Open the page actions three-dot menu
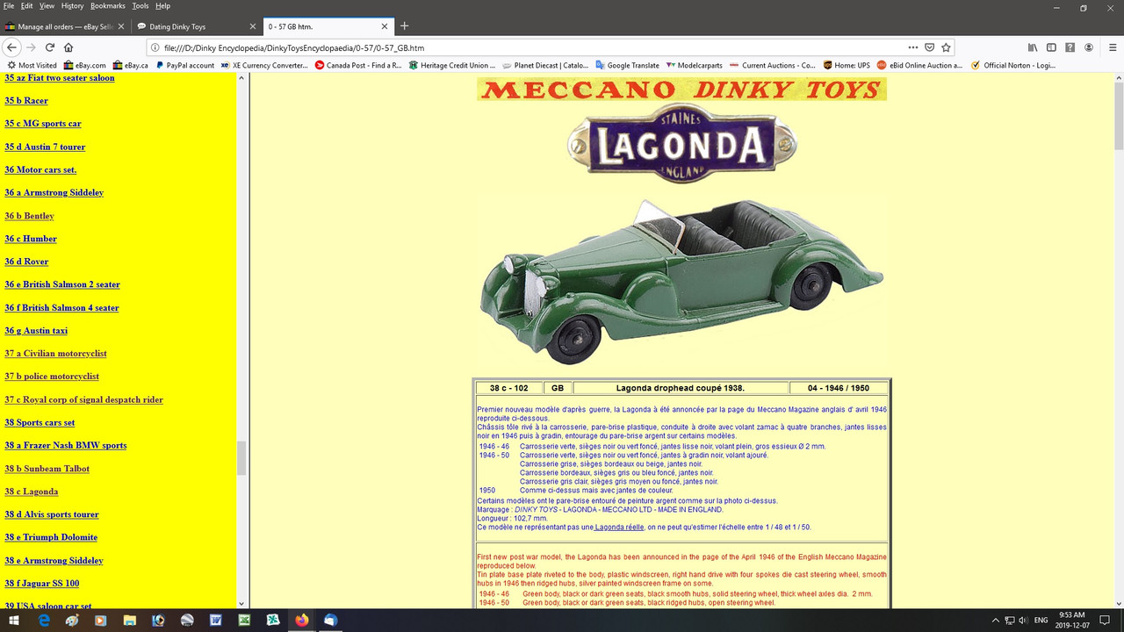This screenshot has width=1124, height=632. (914, 47)
